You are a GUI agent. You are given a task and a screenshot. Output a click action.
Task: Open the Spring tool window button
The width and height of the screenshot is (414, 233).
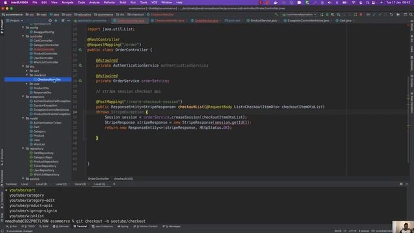[123, 227]
